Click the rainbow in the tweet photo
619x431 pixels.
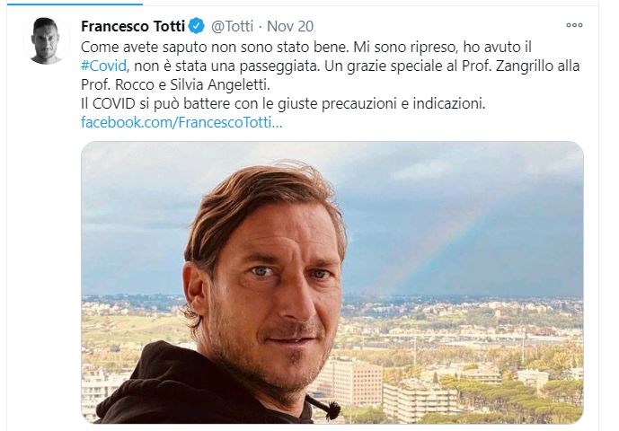coord(434,249)
